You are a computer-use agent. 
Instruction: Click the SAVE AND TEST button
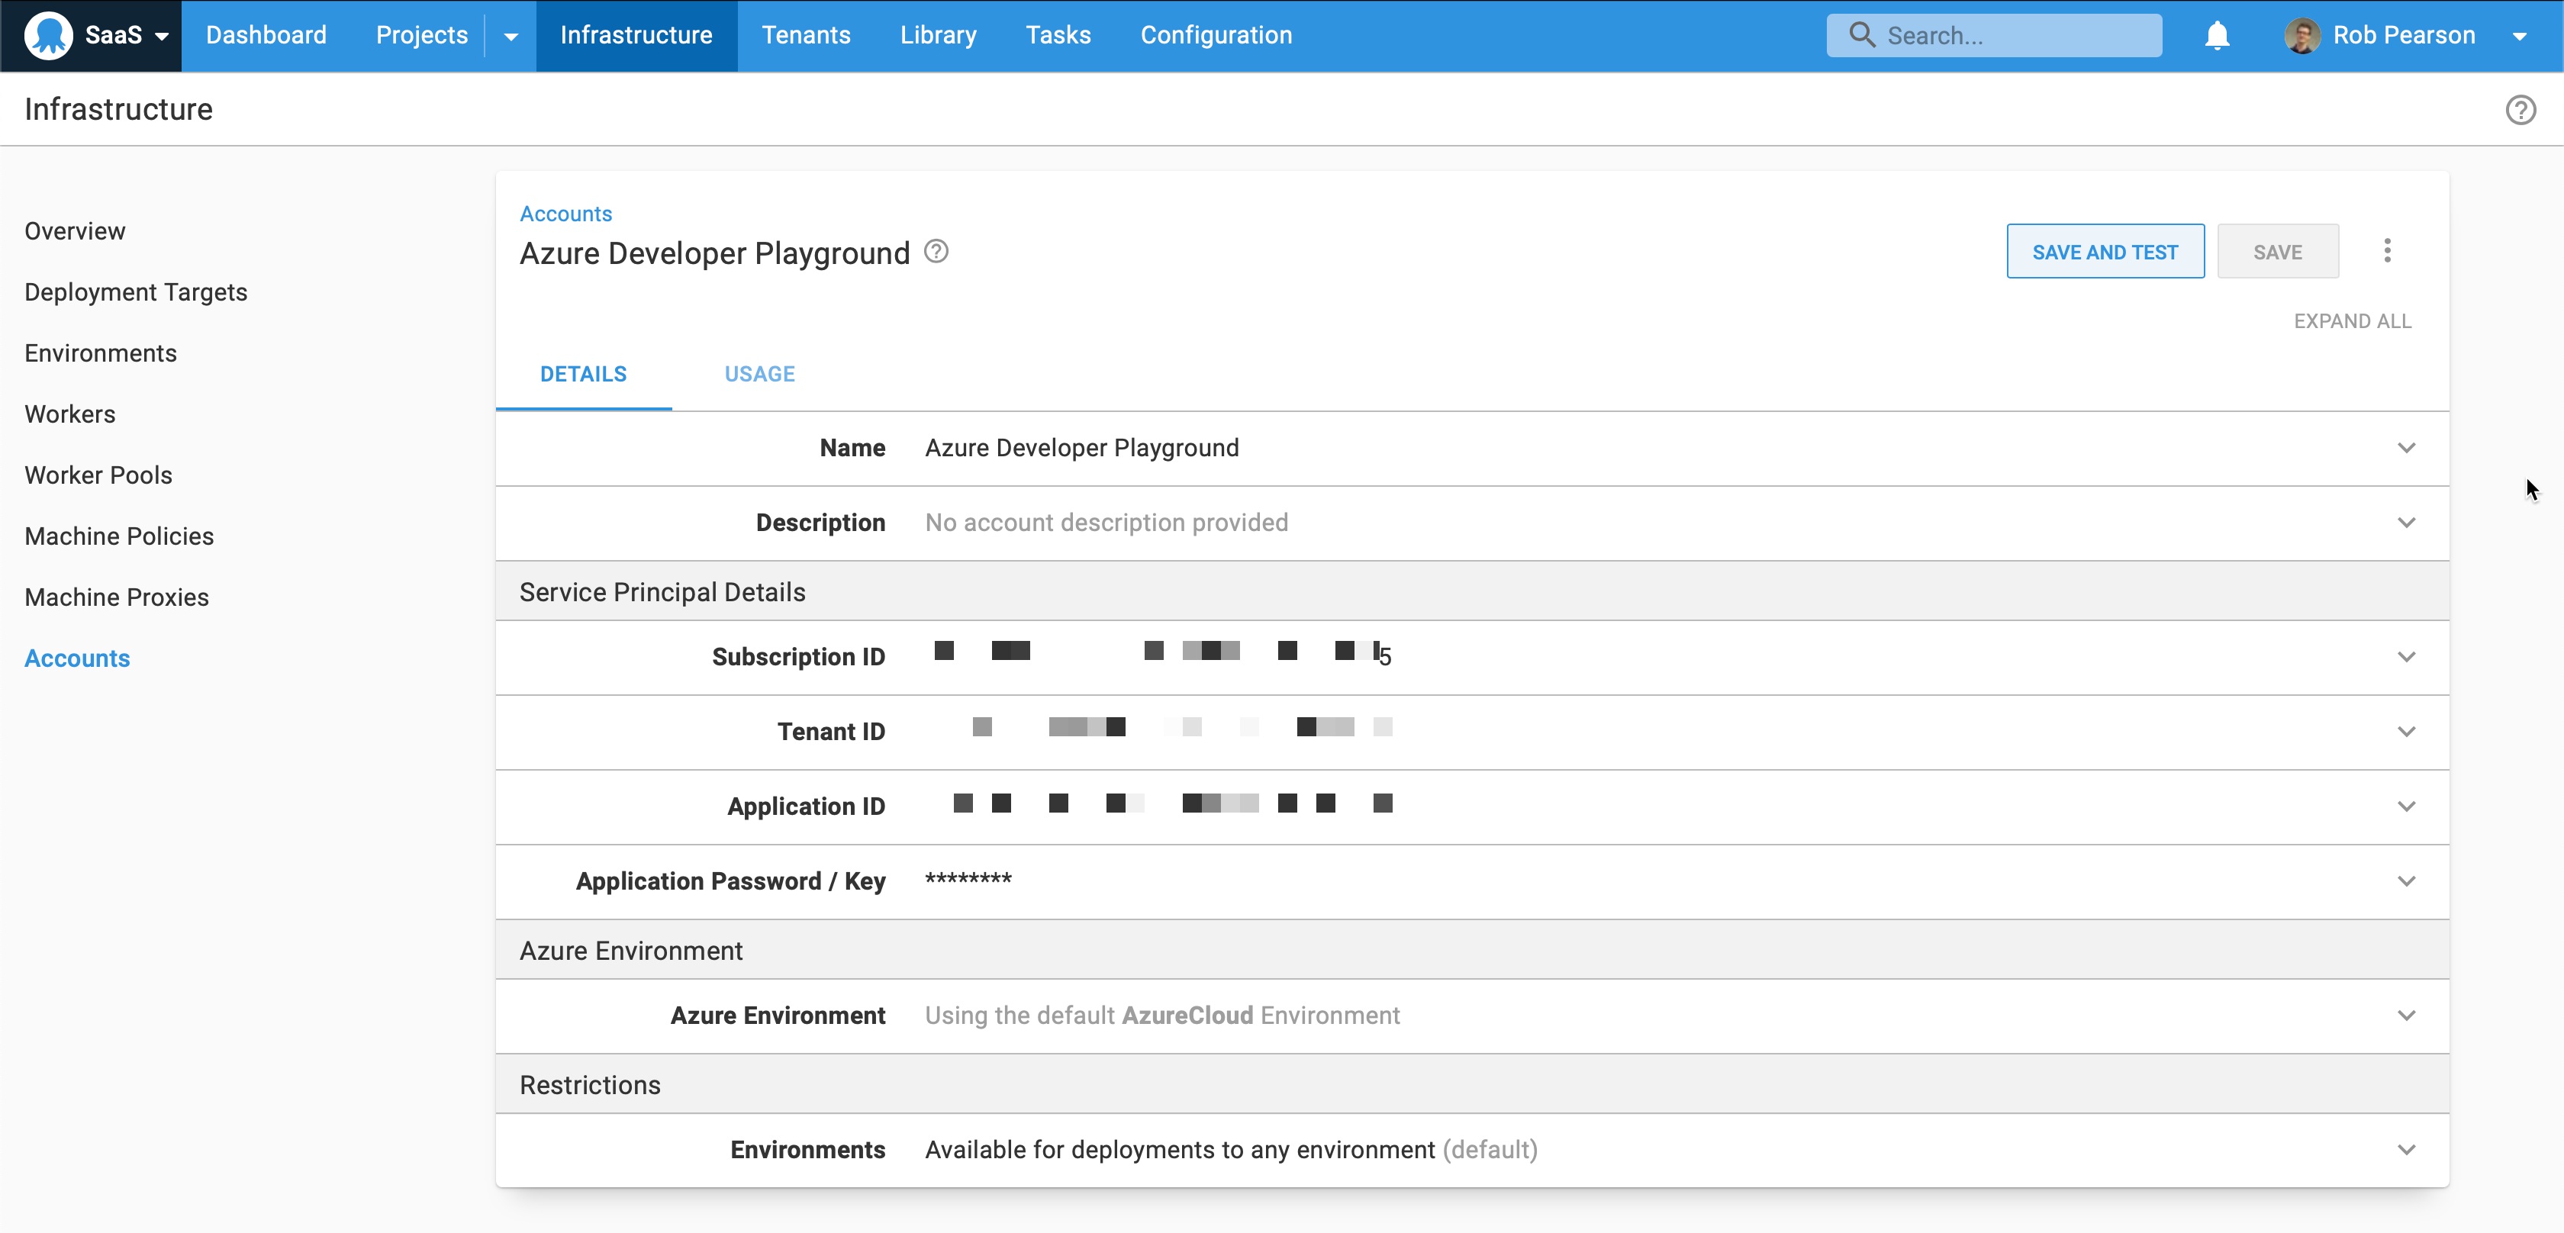[x=2105, y=251]
